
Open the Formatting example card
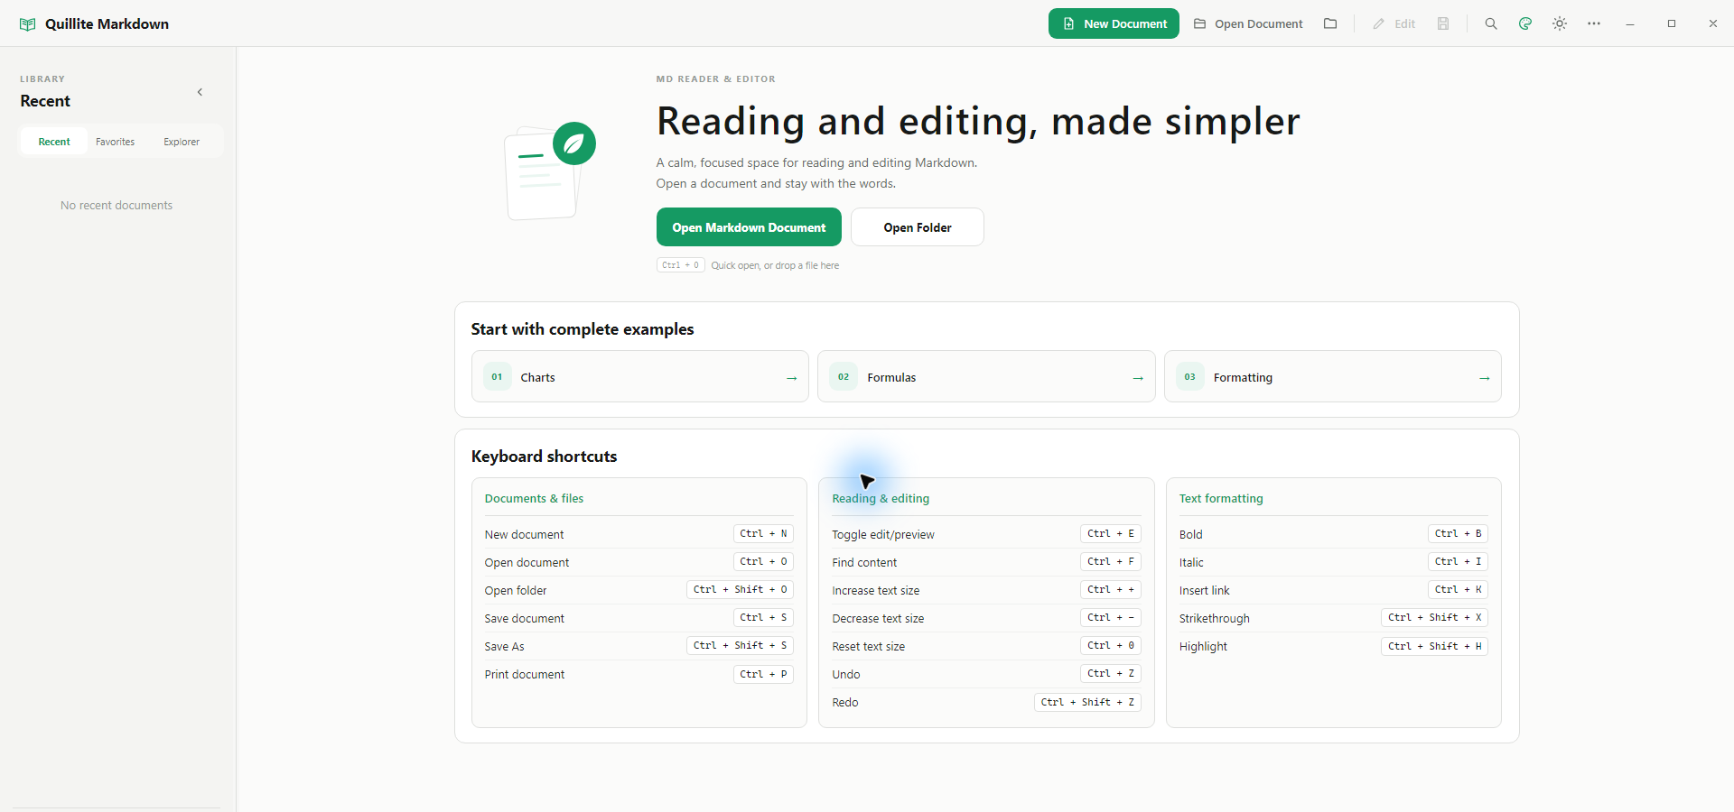1333,377
